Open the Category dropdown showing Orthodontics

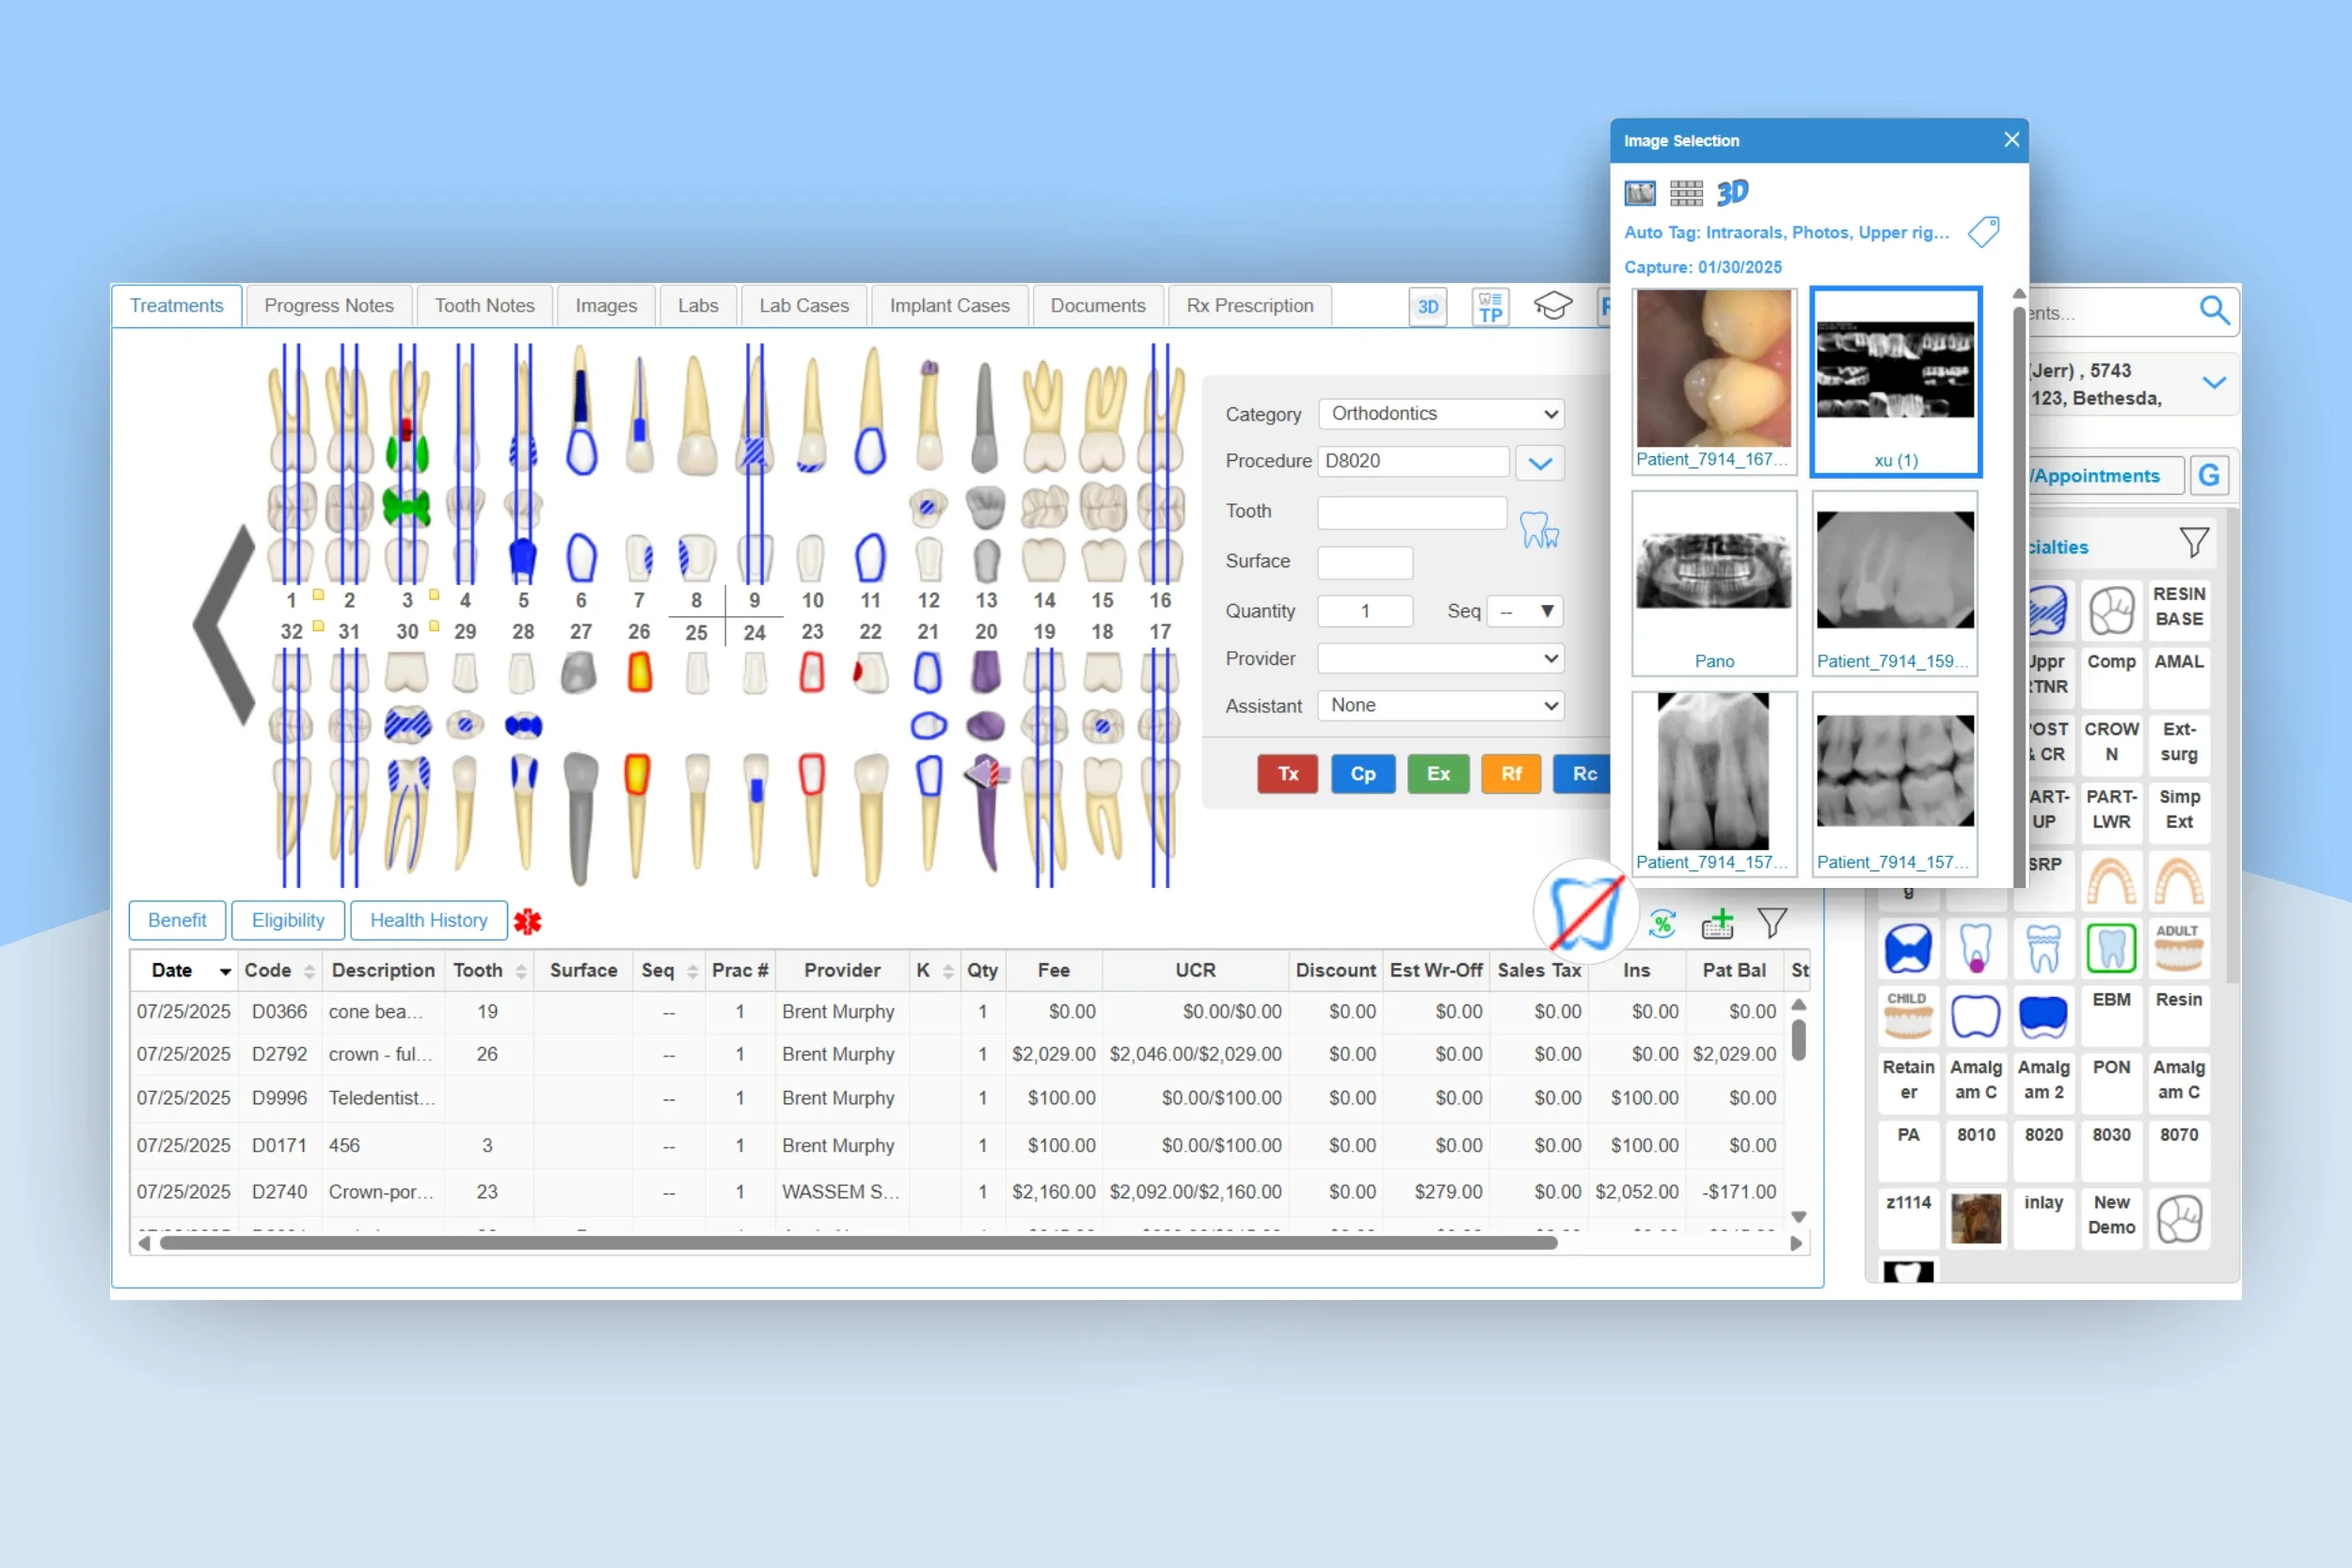tap(1440, 413)
